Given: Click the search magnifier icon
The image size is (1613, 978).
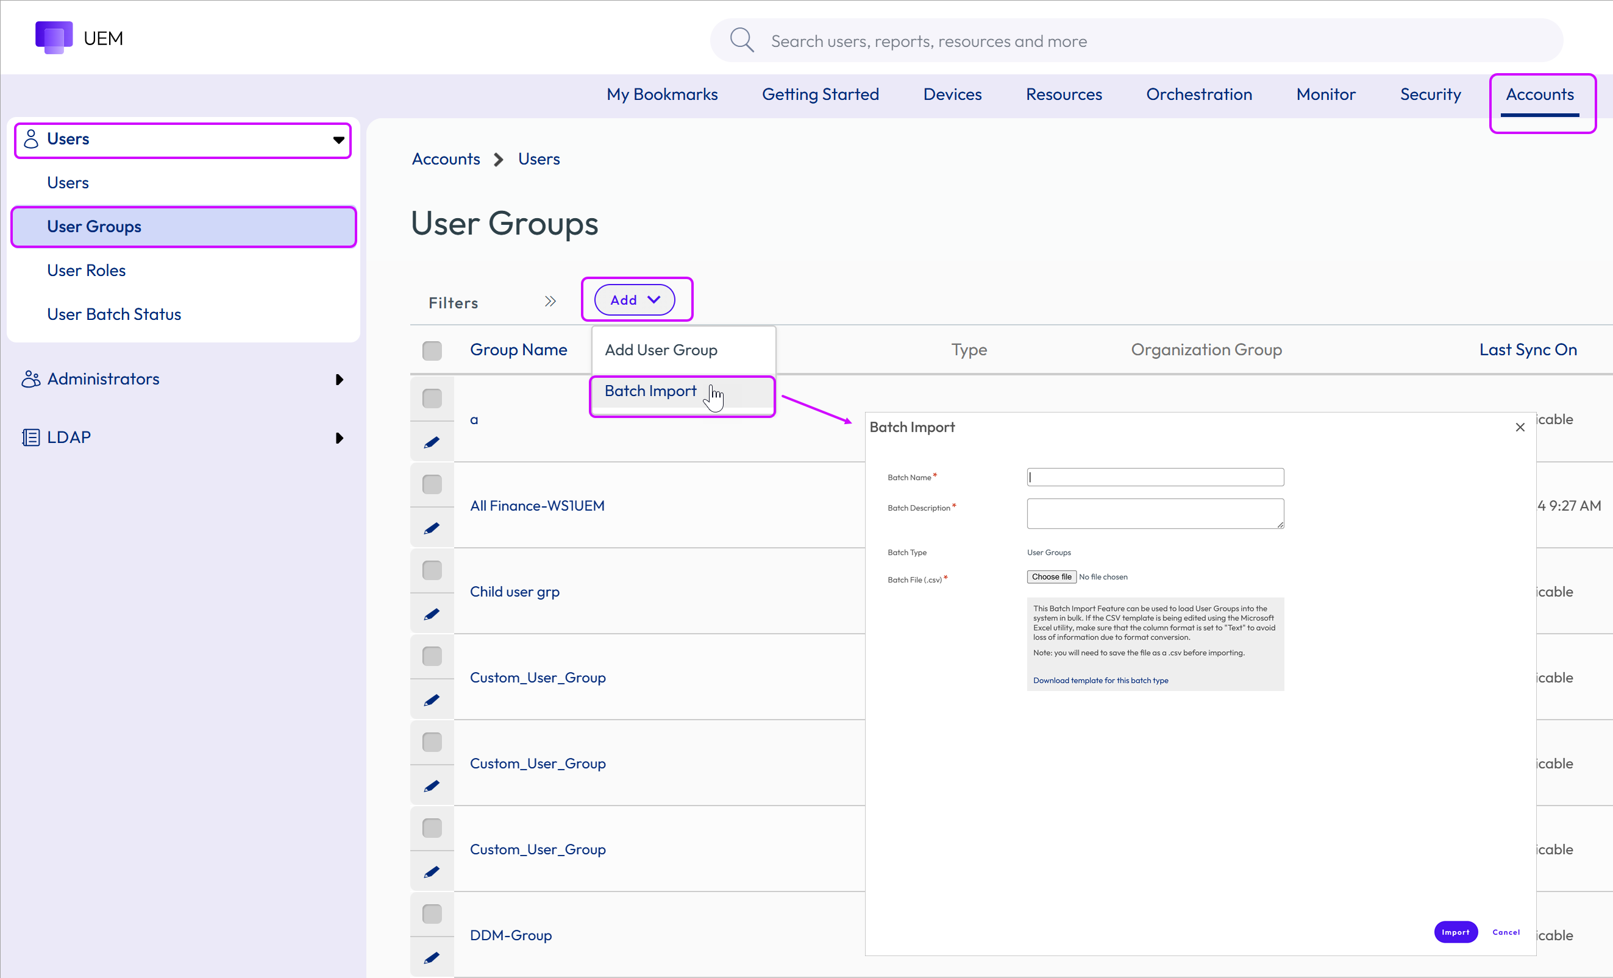Looking at the screenshot, I should (742, 41).
